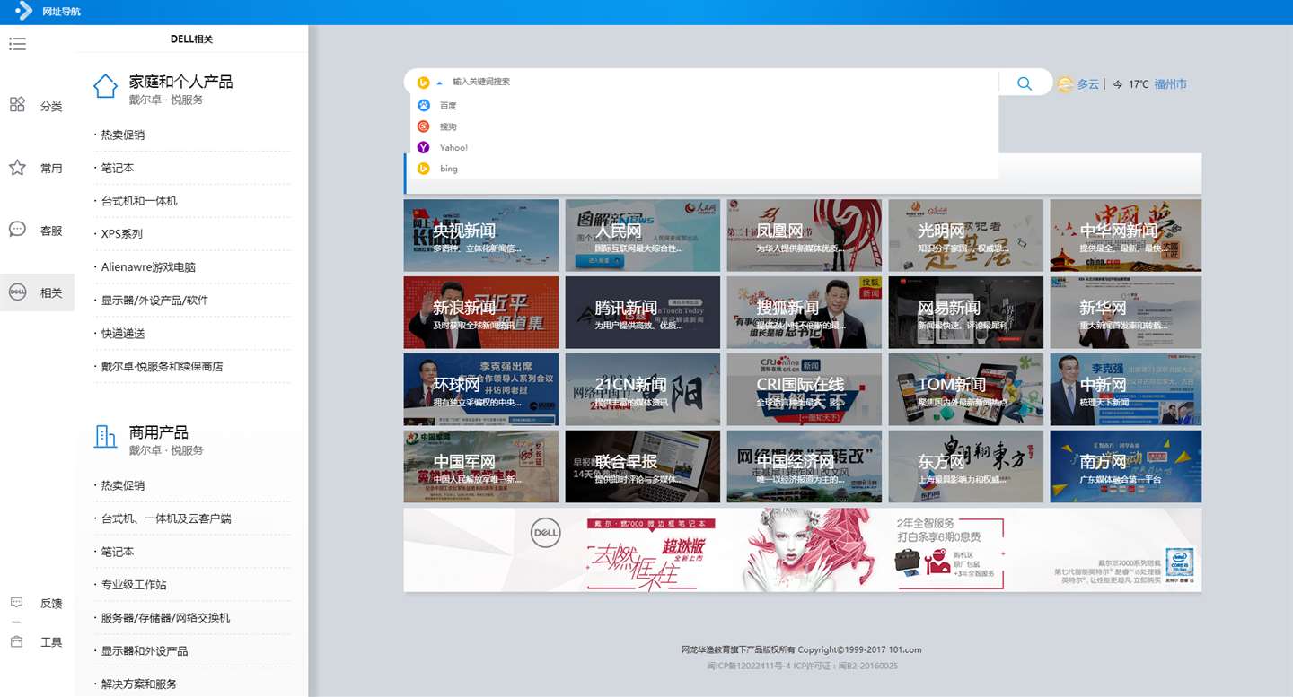Open the 凤凰网 thumbnail

pyautogui.click(x=805, y=235)
